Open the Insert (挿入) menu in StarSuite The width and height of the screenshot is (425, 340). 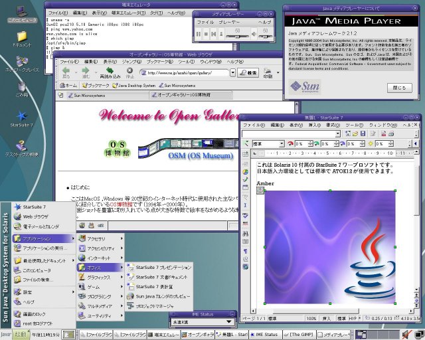click(x=314, y=125)
